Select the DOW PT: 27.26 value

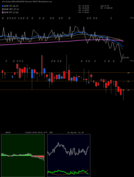tap(11, 12)
